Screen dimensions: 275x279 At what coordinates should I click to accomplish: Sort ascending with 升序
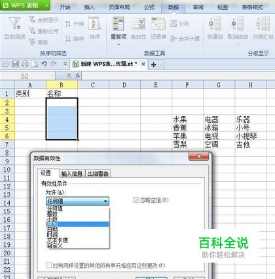coord(75,24)
